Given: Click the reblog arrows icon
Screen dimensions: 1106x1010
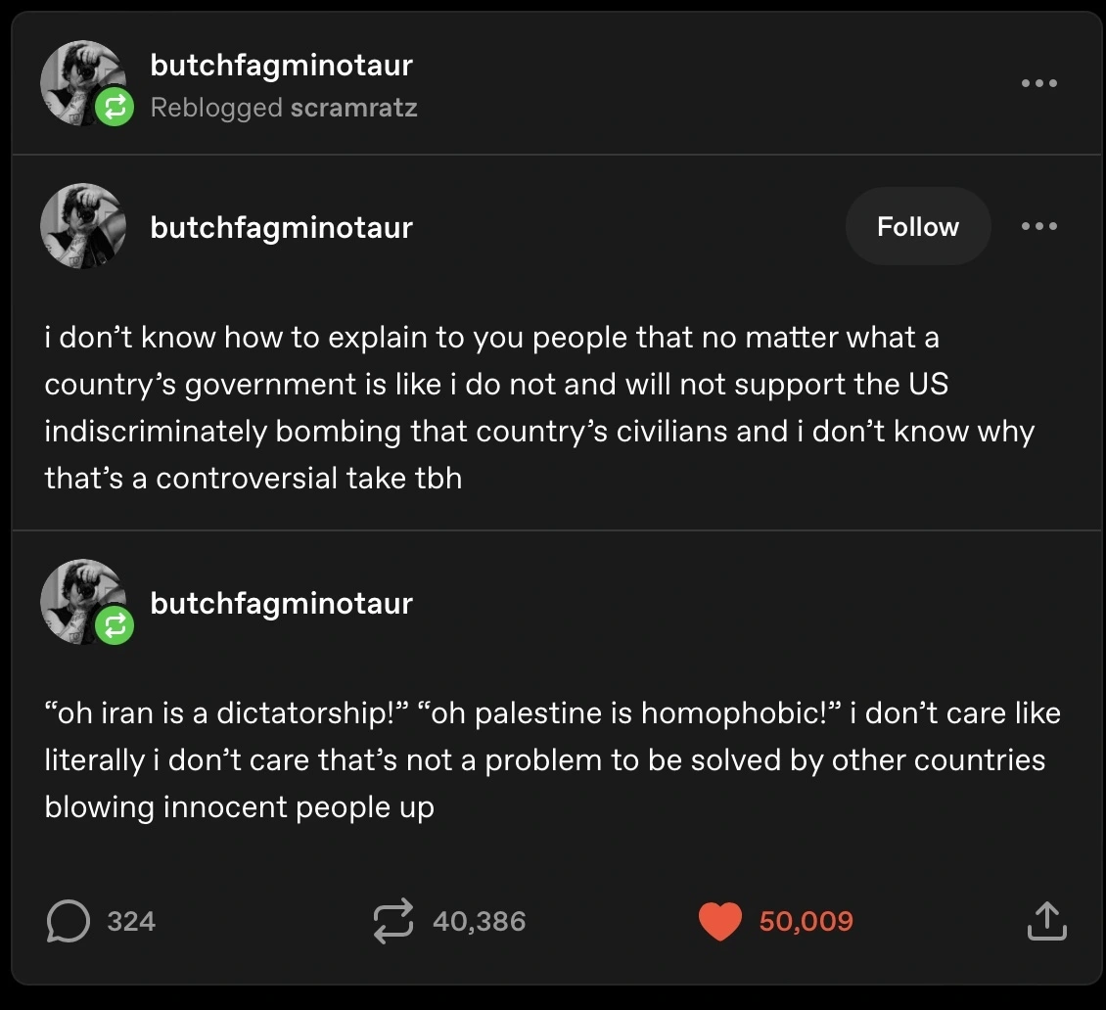Looking at the screenshot, I should (x=394, y=922).
